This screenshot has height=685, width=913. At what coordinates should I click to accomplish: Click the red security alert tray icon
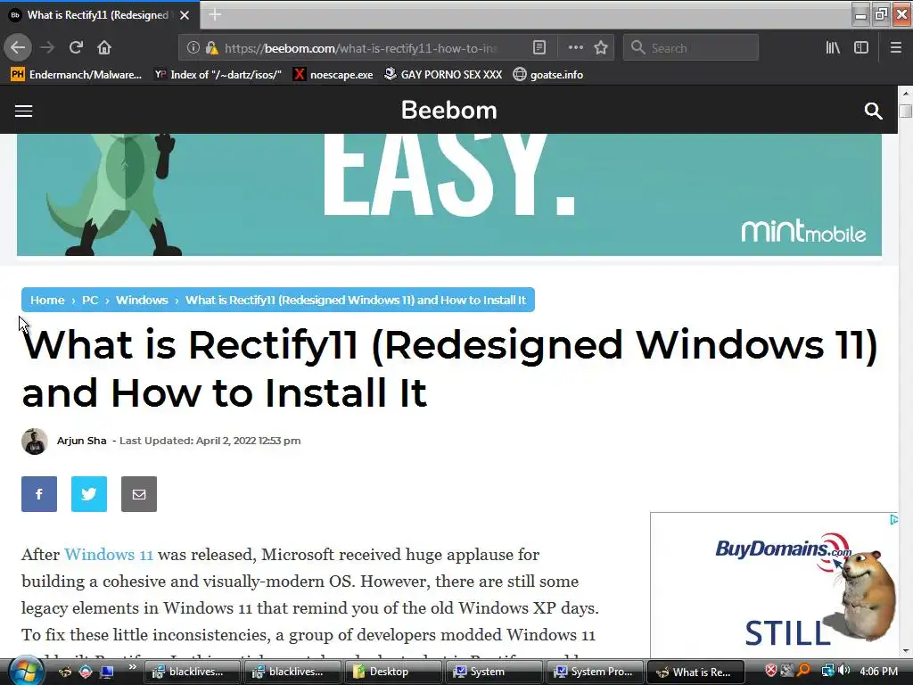coord(770,671)
